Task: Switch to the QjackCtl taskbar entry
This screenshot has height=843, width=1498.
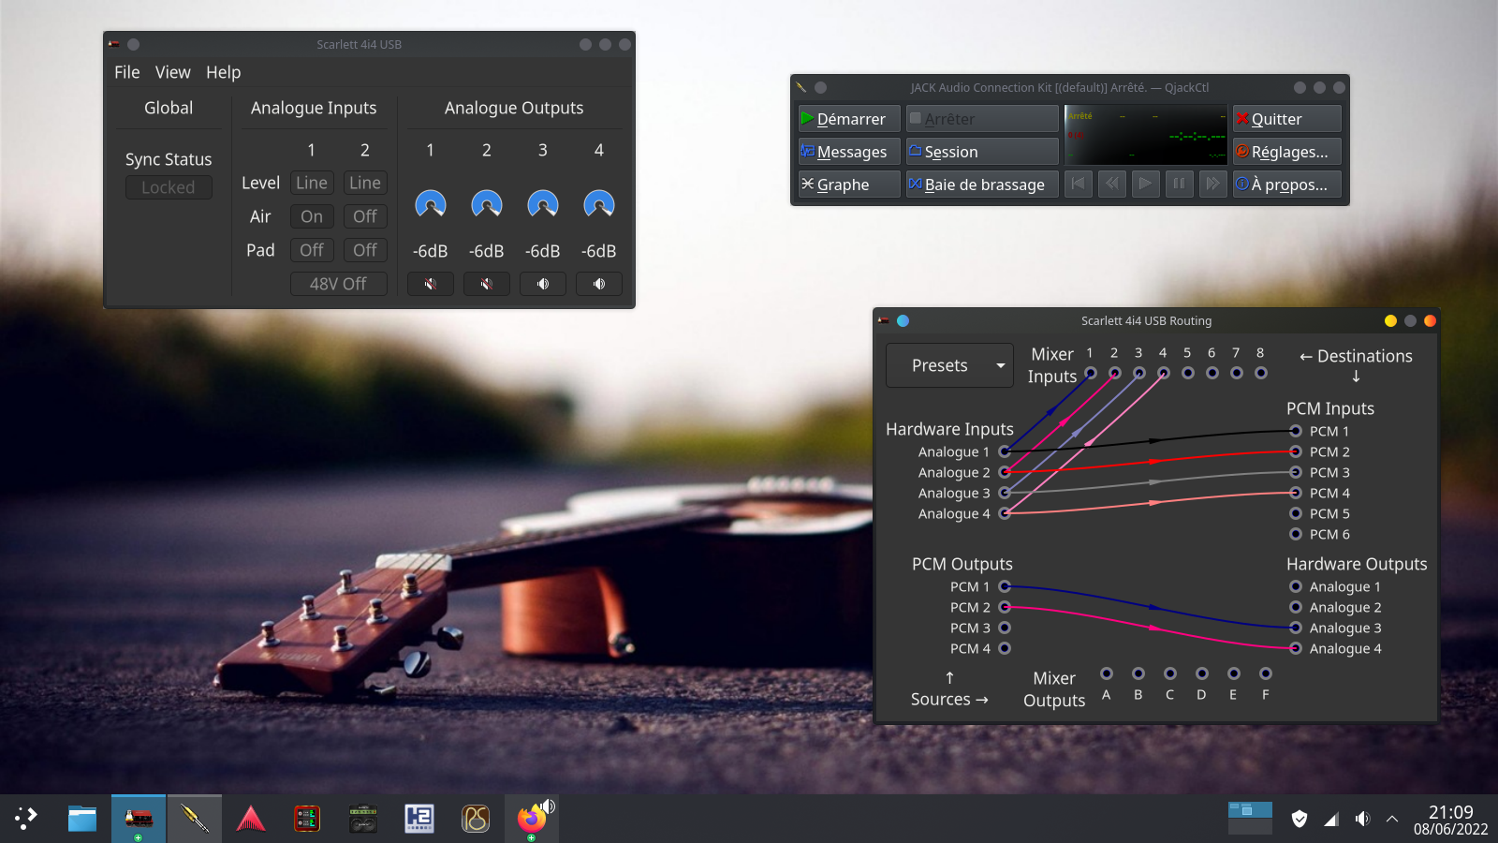Action: click(195, 819)
